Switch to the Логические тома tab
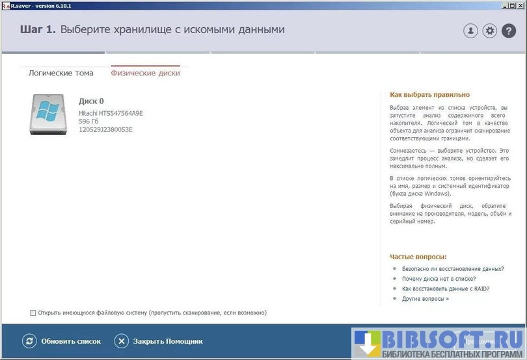 (x=61, y=73)
